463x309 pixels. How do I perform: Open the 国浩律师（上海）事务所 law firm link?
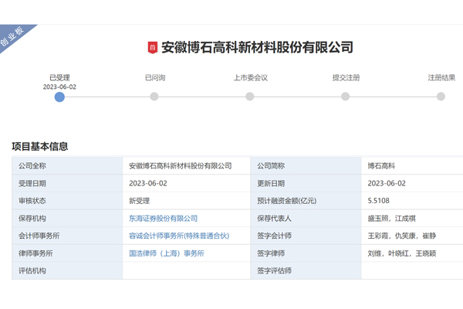coord(166,253)
